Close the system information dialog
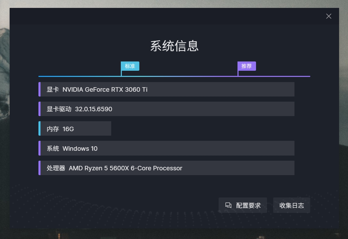Image resolution: width=348 pixels, height=239 pixels. tap(328, 16)
